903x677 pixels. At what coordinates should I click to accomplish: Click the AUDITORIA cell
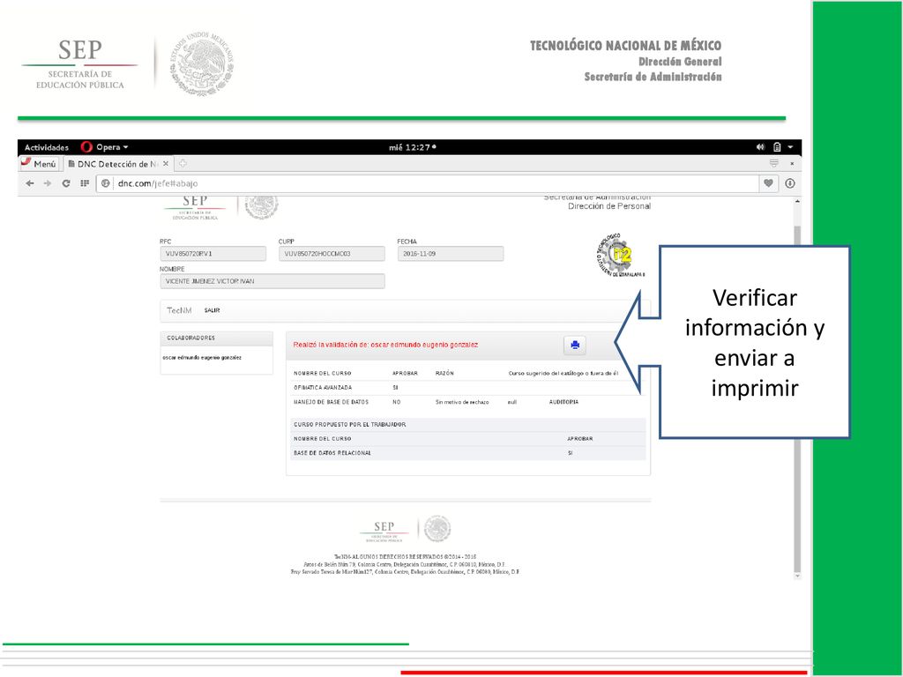563,402
